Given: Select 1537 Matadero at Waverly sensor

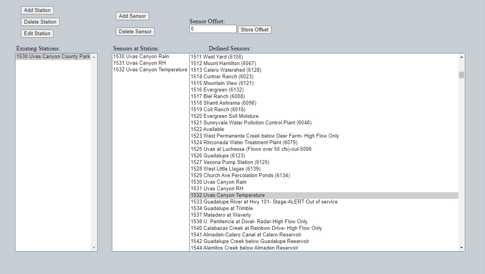Looking at the screenshot, I should 220,215.
